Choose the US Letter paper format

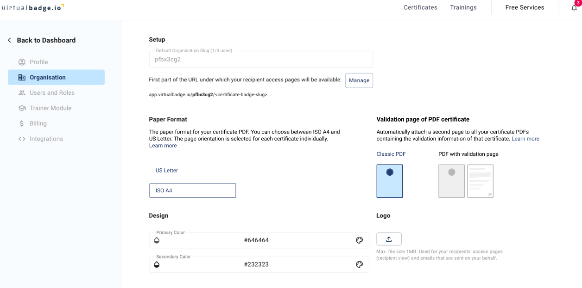[166, 170]
